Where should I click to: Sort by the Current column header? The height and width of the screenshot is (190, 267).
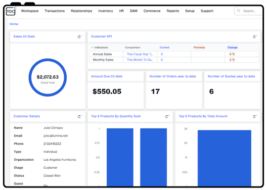(x=165, y=47)
